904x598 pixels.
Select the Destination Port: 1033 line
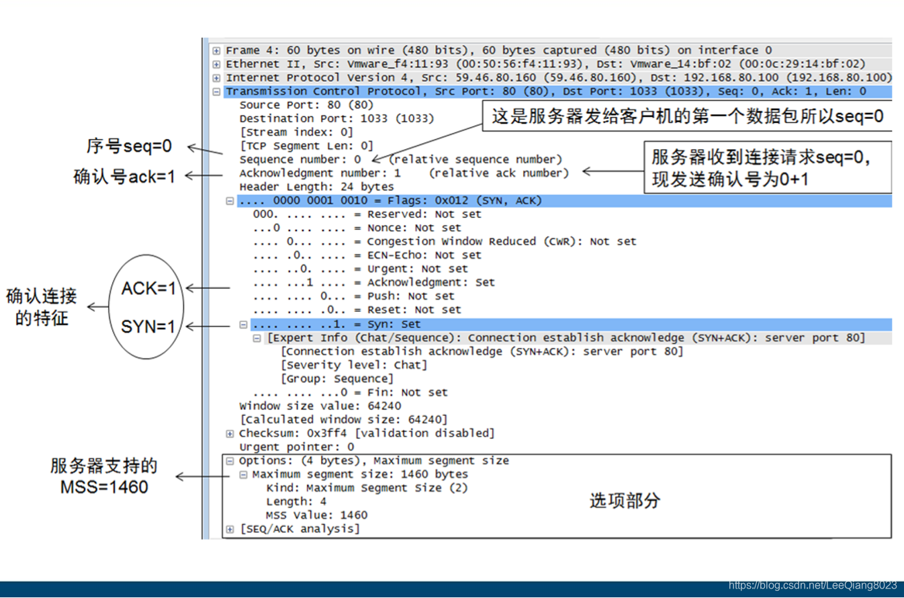(336, 118)
